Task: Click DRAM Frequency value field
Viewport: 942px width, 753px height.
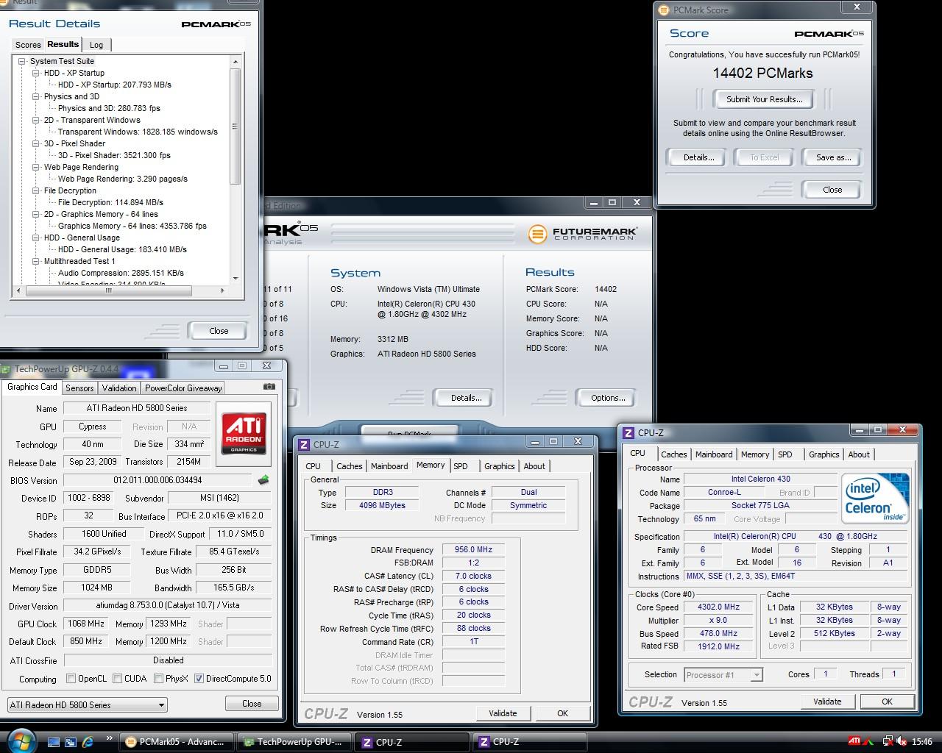Action: pyautogui.click(x=473, y=550)
